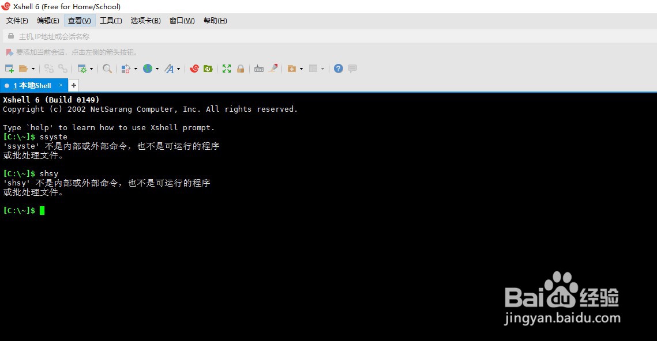Open the 工具(T) menu

coord(111,21)
